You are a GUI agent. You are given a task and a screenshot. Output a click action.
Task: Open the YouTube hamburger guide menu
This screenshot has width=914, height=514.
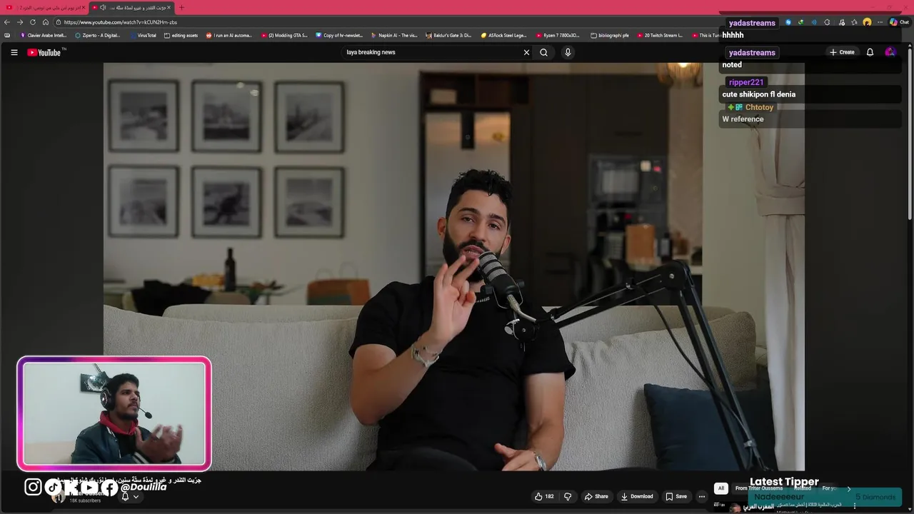coord(14,52)
